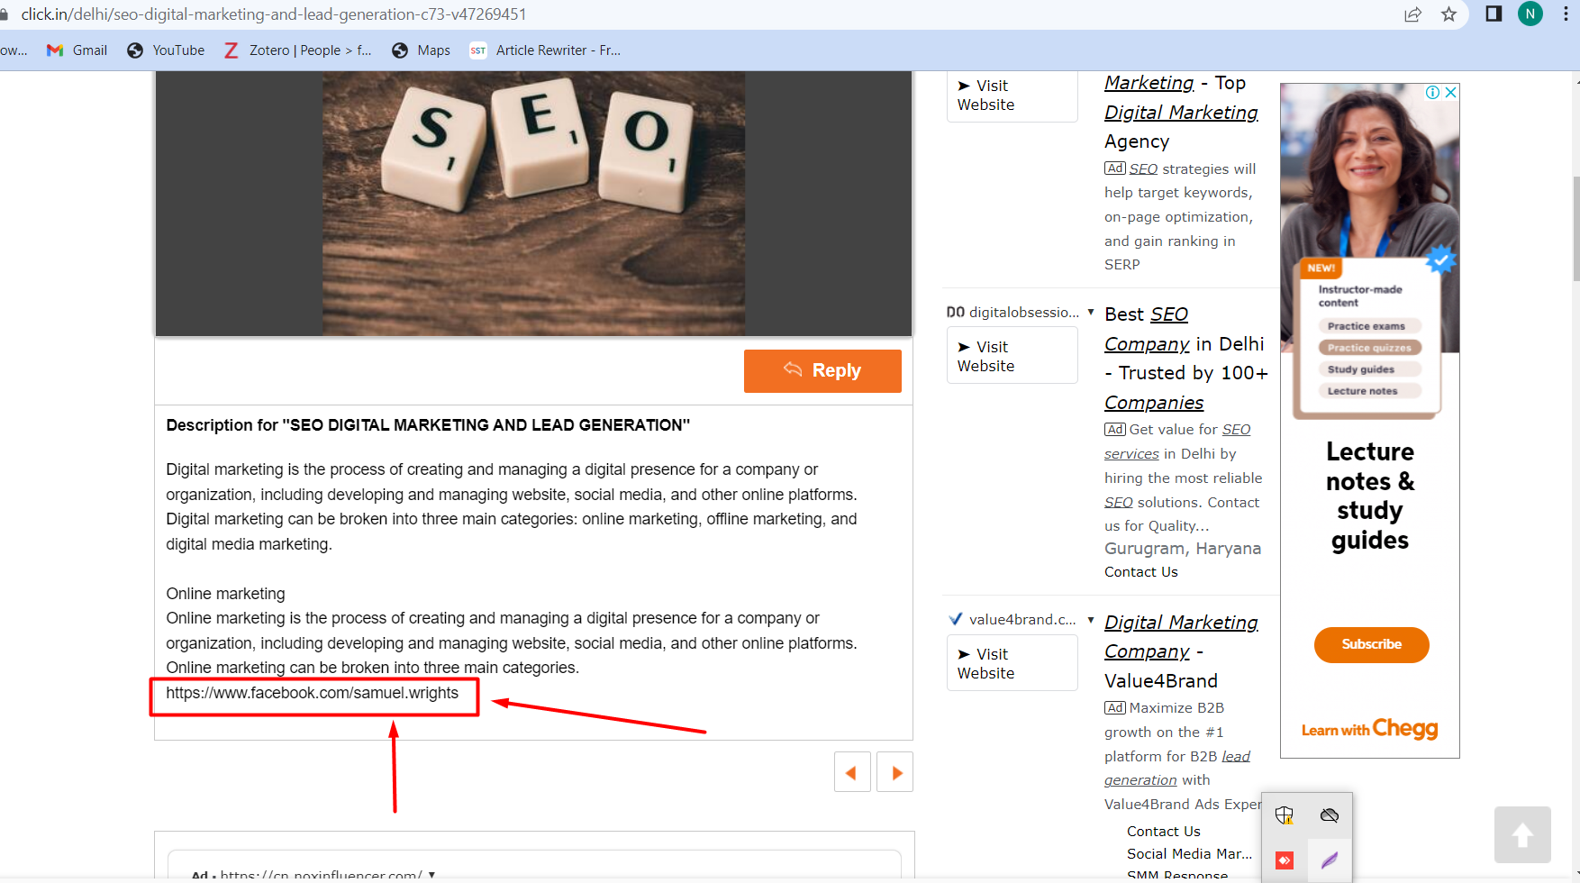Click the next-image carousel arrow
Viewport: 1580px width, 883px height.
pyautogui.click(x=894, y=771)
